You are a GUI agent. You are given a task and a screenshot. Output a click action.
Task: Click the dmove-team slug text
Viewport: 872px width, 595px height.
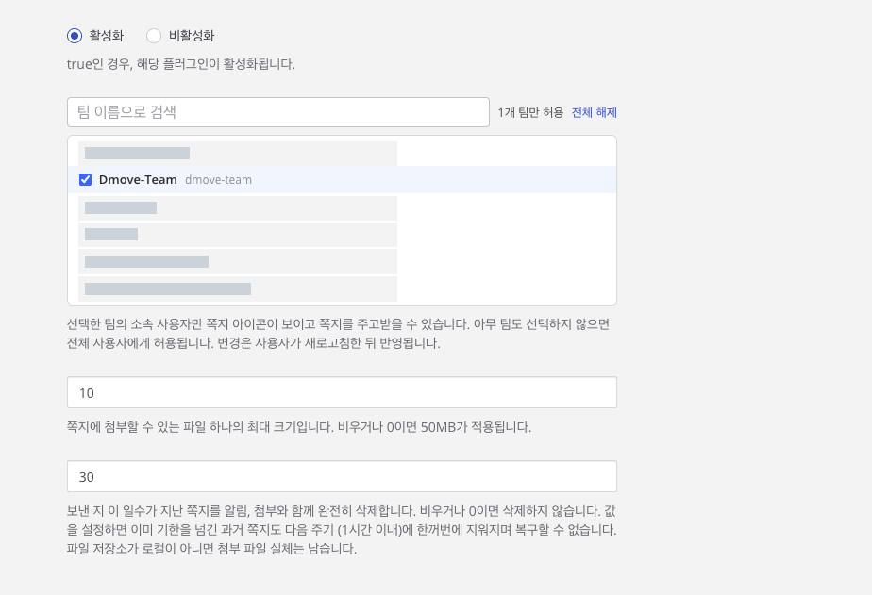[218, 180]
